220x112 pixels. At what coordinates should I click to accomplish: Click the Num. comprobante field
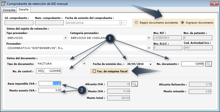click(x=49, y=23)
